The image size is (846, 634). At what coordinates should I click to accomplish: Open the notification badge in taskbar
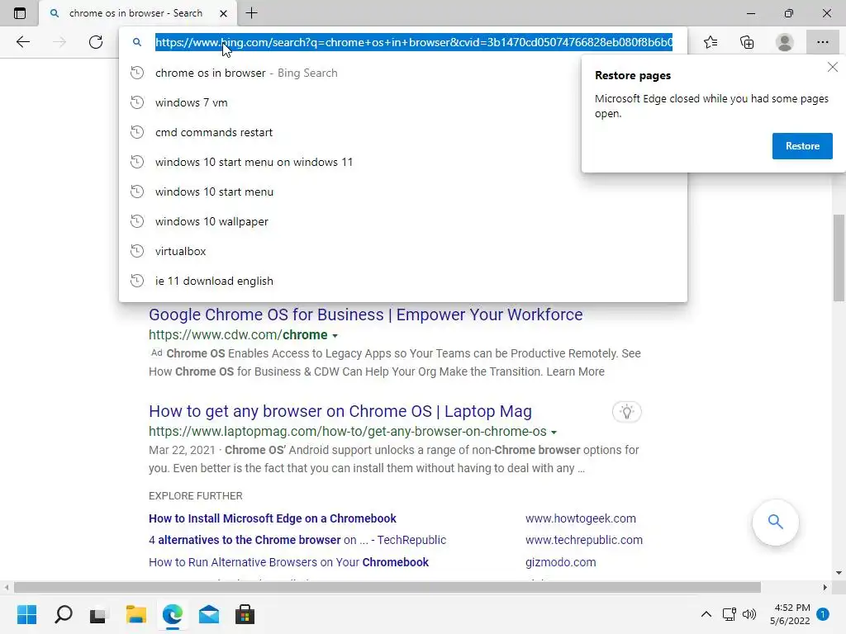(823, 613)
